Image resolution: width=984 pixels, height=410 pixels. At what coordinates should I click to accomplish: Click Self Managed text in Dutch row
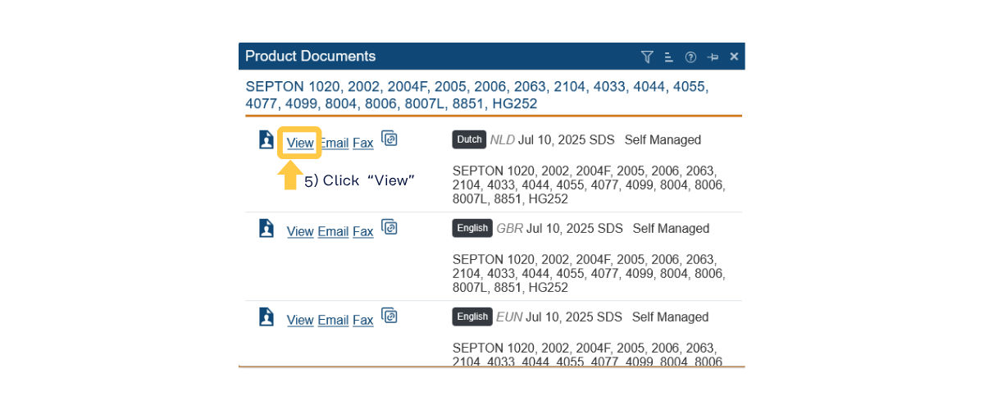click(x=663, y=140)
